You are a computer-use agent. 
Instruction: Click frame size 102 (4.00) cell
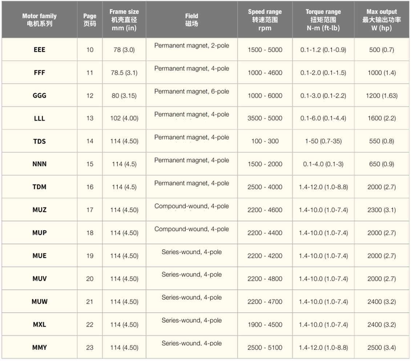124,118
